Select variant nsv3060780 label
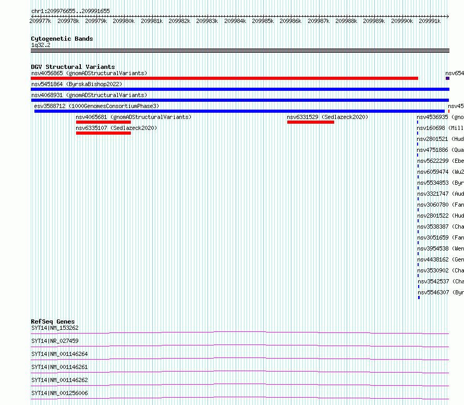Image resolution: width=464 pixels, height=405 pixels. pos(441,205)
